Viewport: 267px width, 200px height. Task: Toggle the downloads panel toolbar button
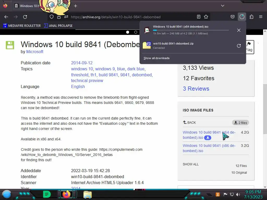pos(242,17)
